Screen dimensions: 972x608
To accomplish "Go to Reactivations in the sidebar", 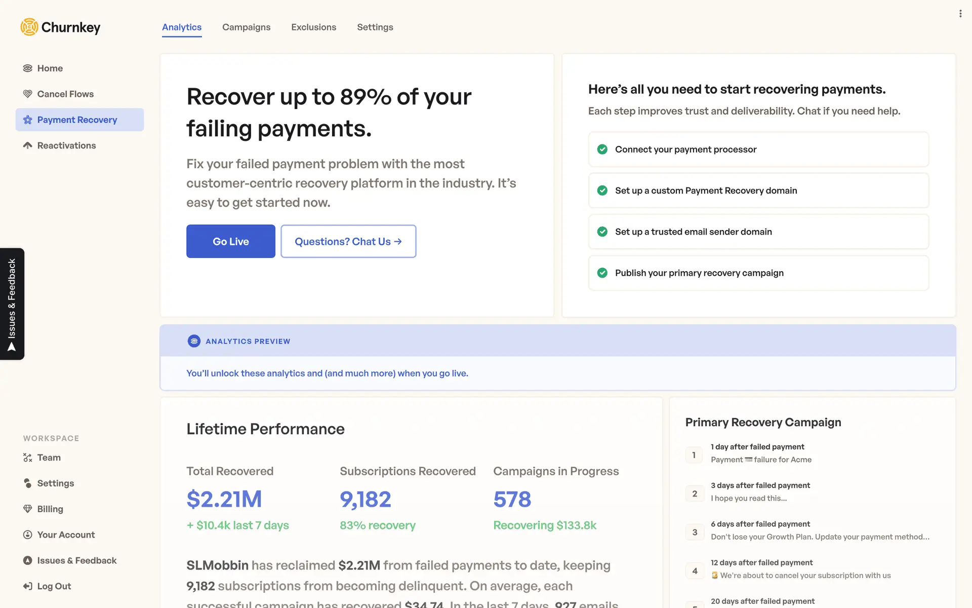I will [x=66, y=146].
